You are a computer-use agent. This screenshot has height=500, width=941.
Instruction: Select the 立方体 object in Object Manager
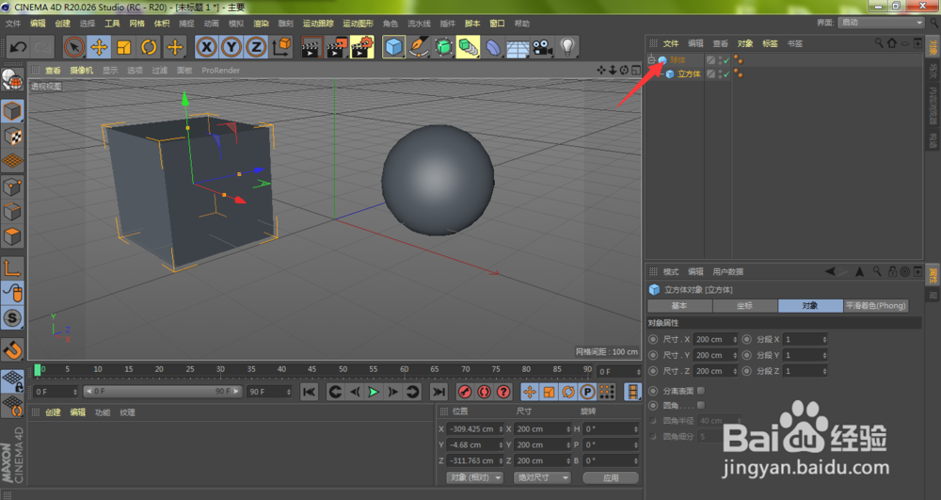click(689, 73)
